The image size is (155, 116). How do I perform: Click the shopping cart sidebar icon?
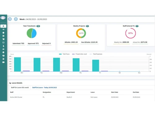tap(3, 39)
